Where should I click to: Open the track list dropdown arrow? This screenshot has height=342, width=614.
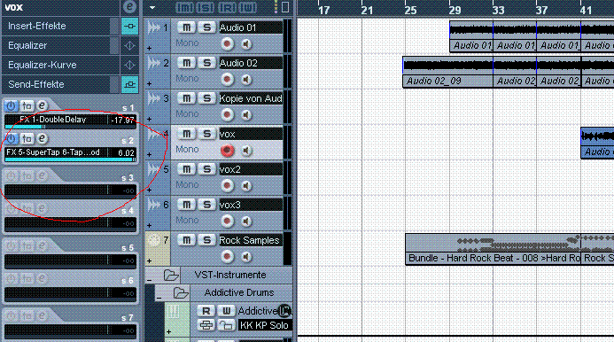coord(152,7)
